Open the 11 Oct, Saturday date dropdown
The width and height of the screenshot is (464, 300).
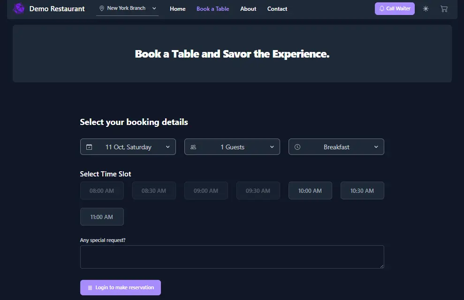(128, 147)
